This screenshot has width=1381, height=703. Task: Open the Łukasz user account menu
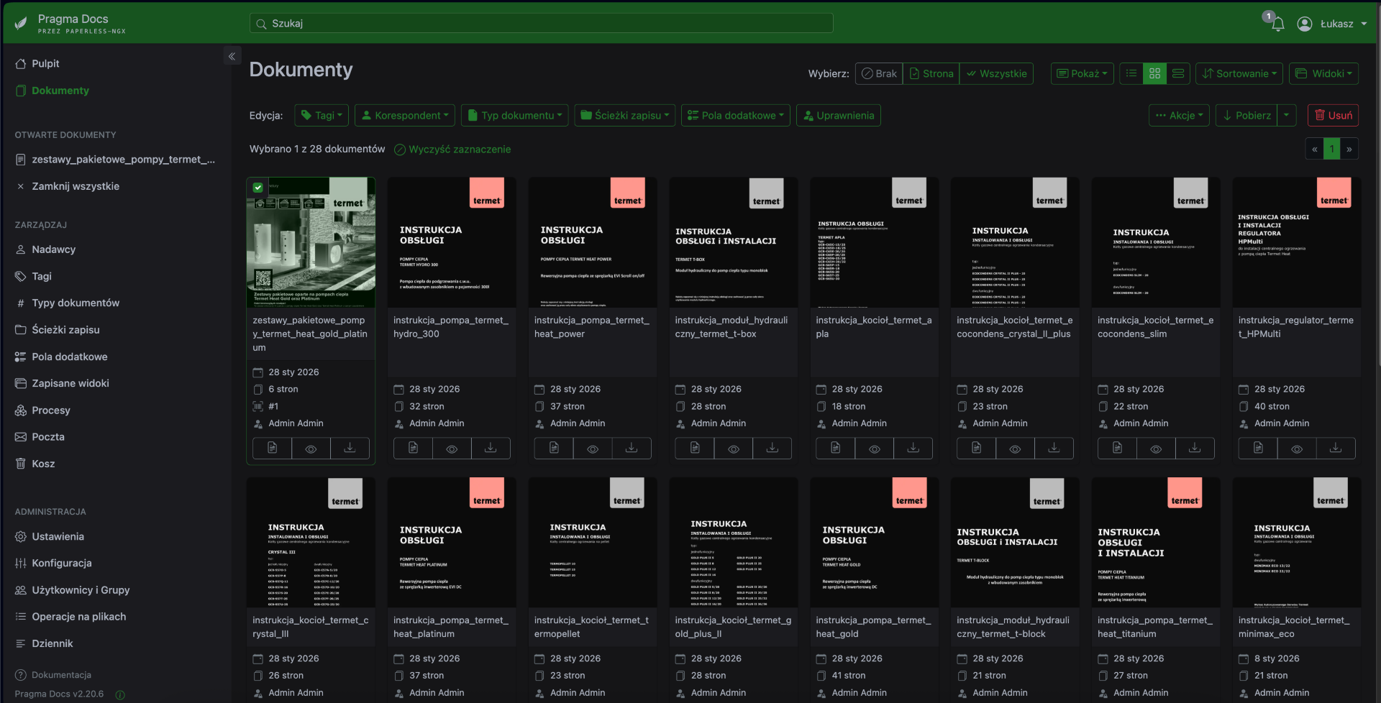tap(1332, 24)
